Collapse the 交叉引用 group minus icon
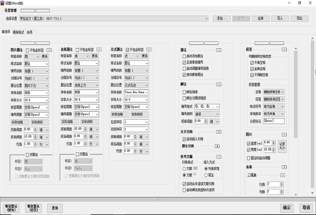Screen dimensions: 316x215 click(219, 132)
